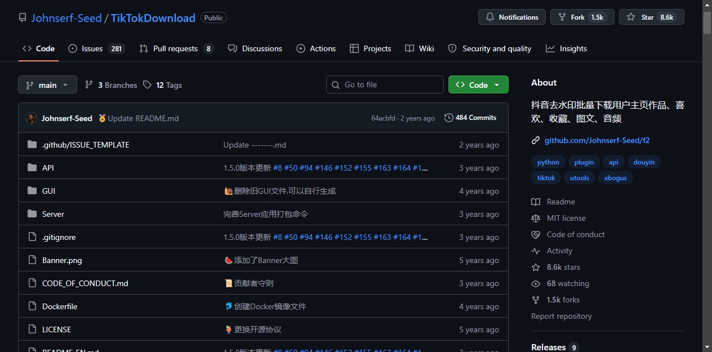
Task: Click Johnserf-Seed avatar in commit header
Action: click(x=32, y=118)
